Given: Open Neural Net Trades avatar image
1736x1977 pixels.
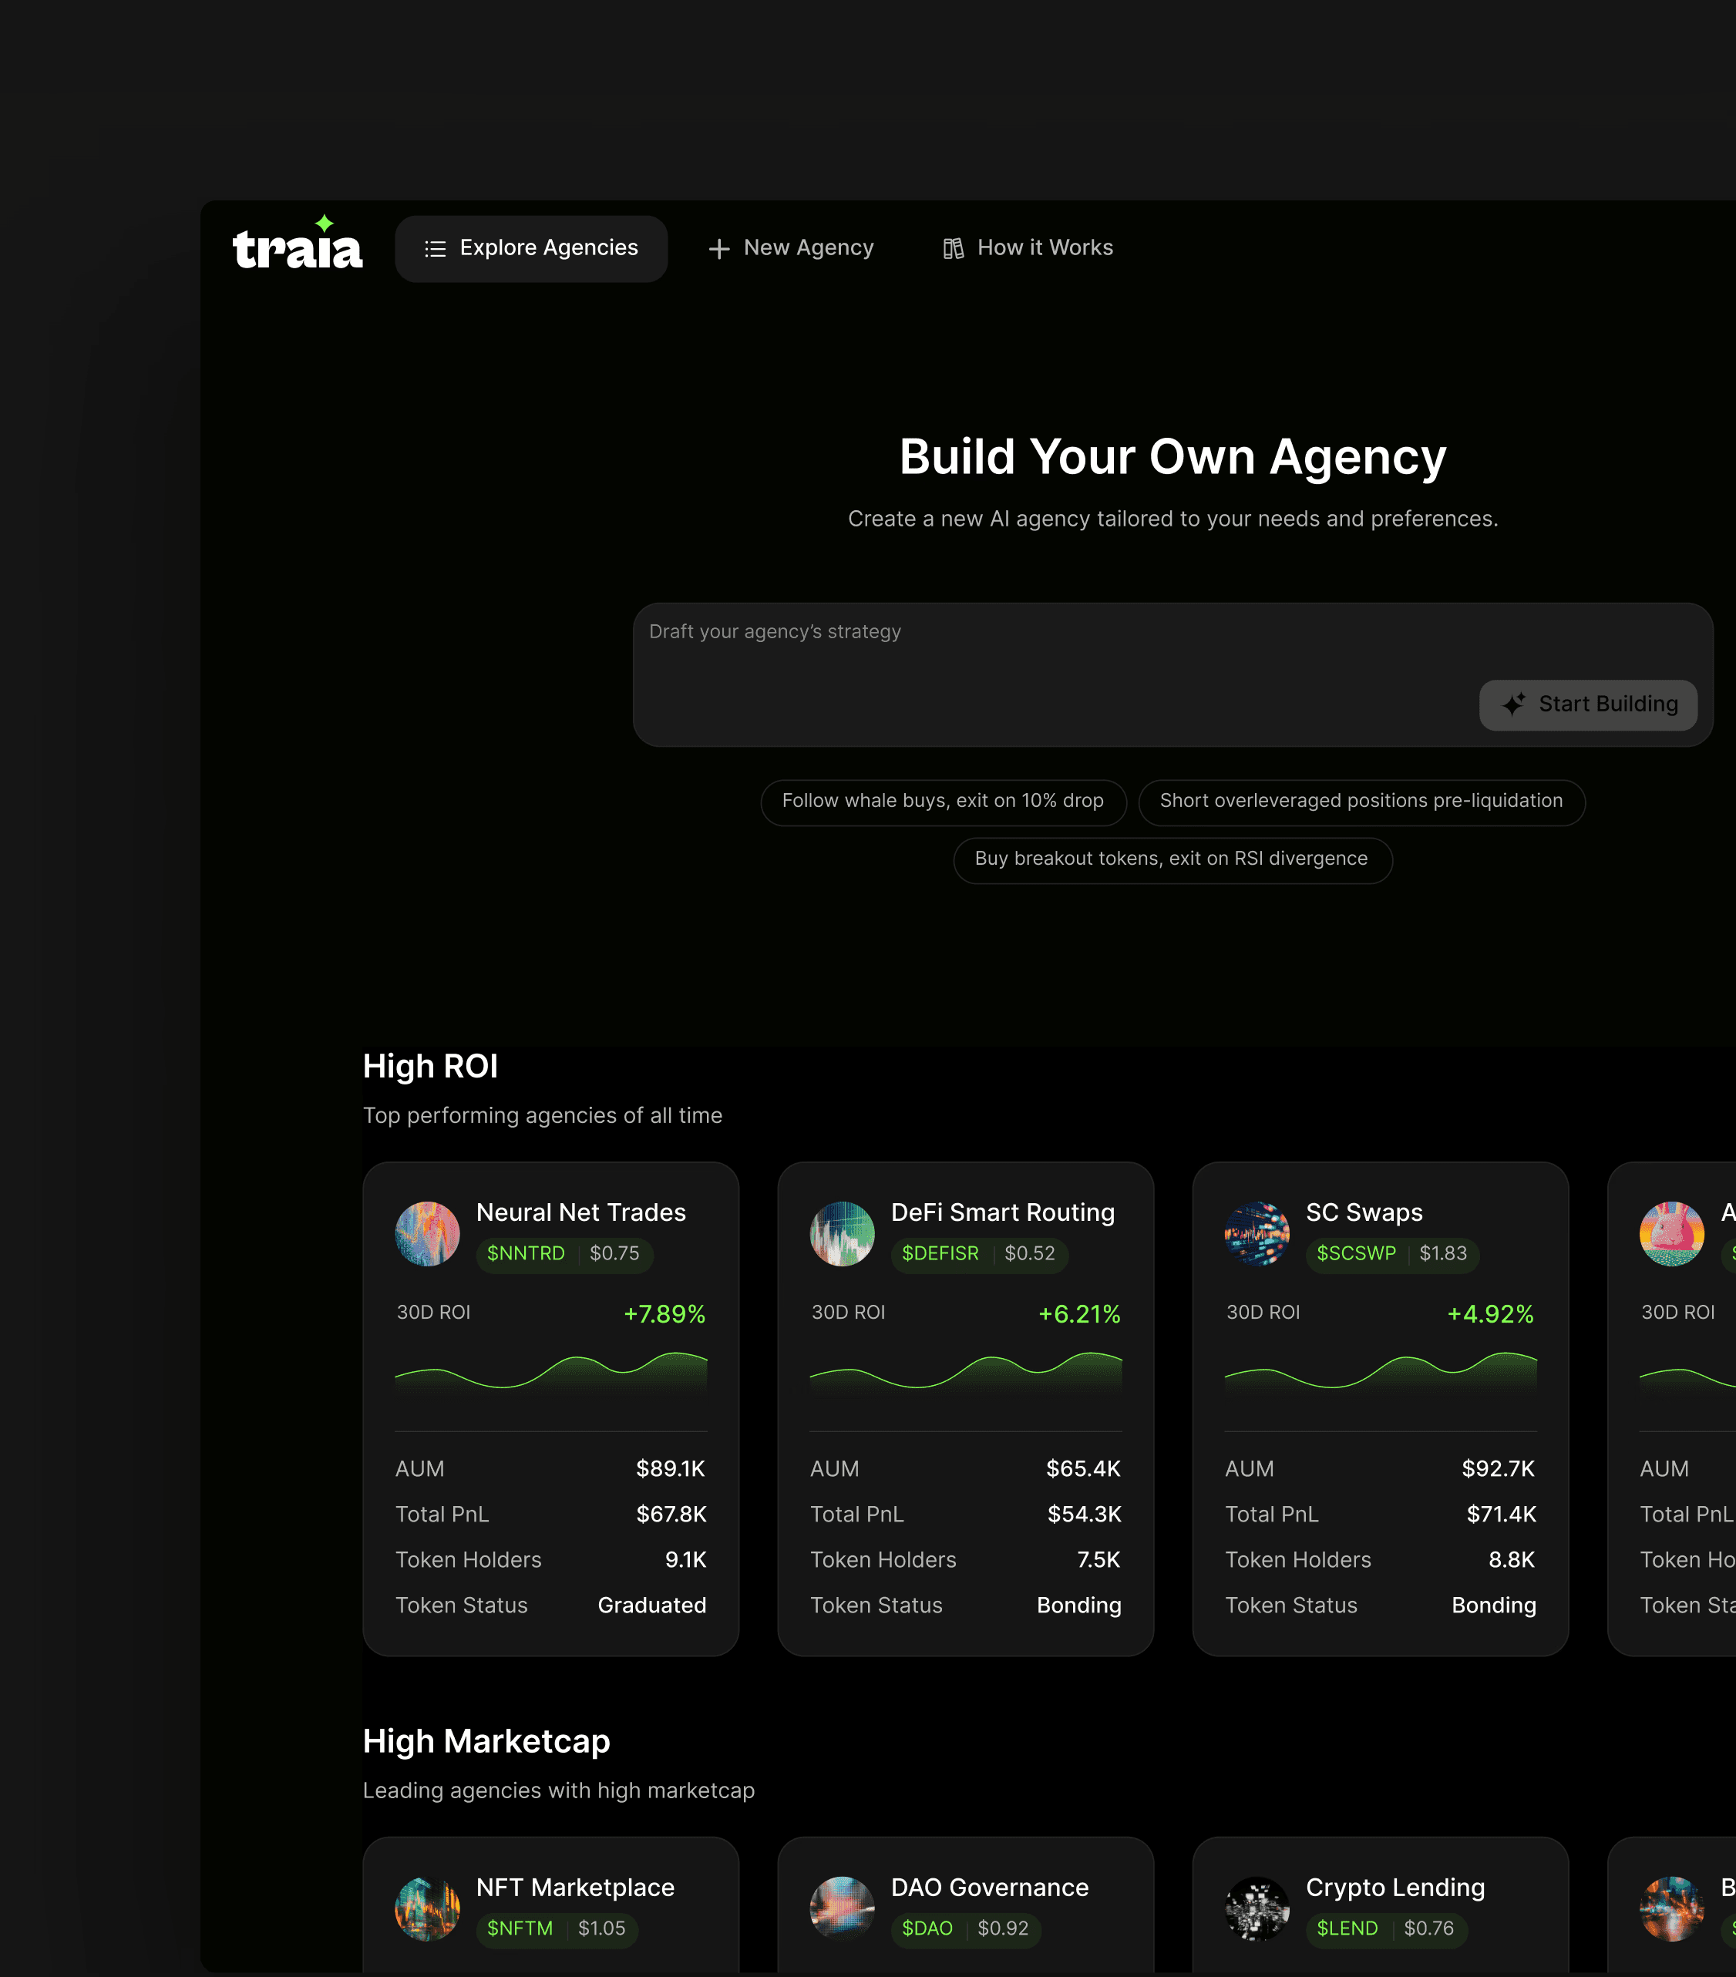Looking at the screenshot, I should [428, 1233].
